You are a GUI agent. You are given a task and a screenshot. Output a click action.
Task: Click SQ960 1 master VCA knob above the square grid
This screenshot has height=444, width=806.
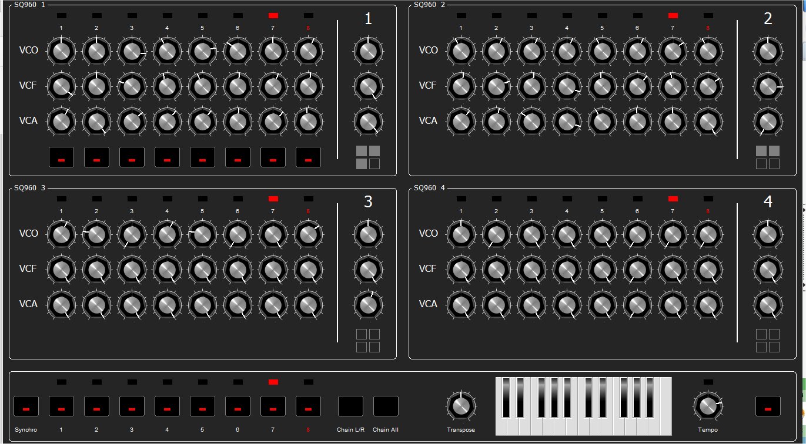pos(368,122)
